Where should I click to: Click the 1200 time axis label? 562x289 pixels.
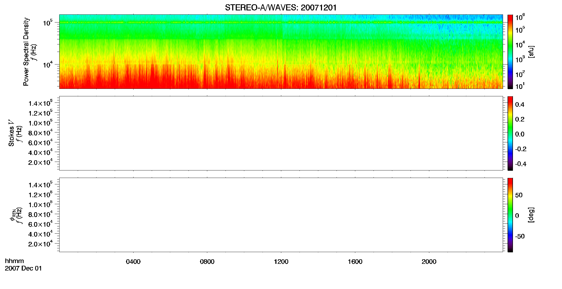pyautogui.click(x=281, y=262)
